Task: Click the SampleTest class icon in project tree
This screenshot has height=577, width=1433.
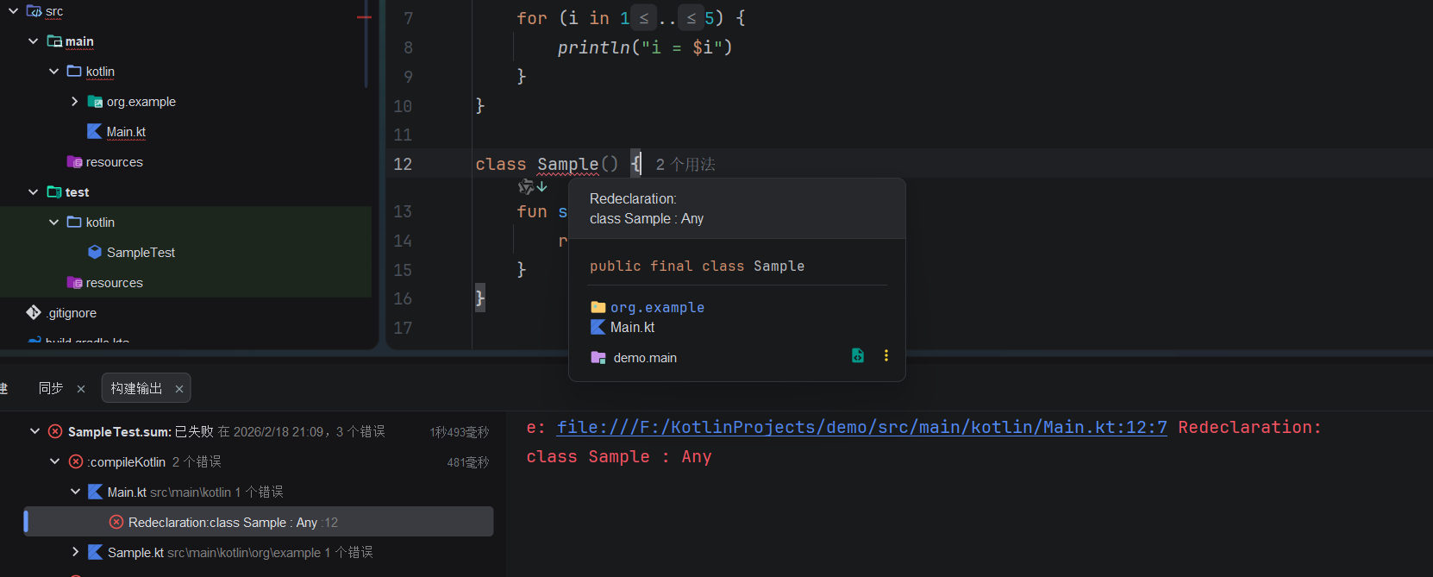Action: tap(95, 252)
